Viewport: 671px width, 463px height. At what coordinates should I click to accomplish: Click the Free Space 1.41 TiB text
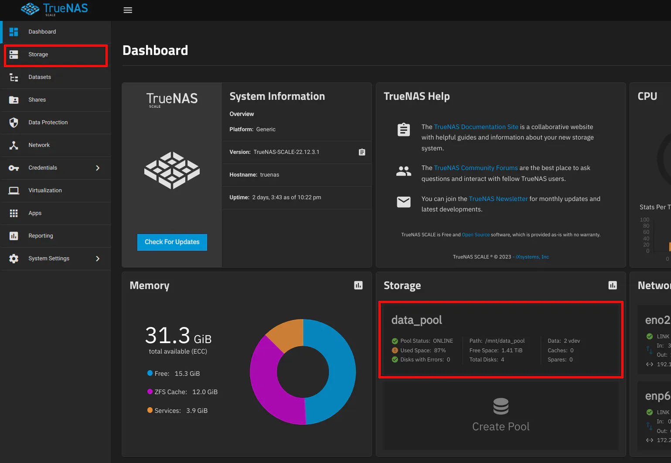coord(496,351)
